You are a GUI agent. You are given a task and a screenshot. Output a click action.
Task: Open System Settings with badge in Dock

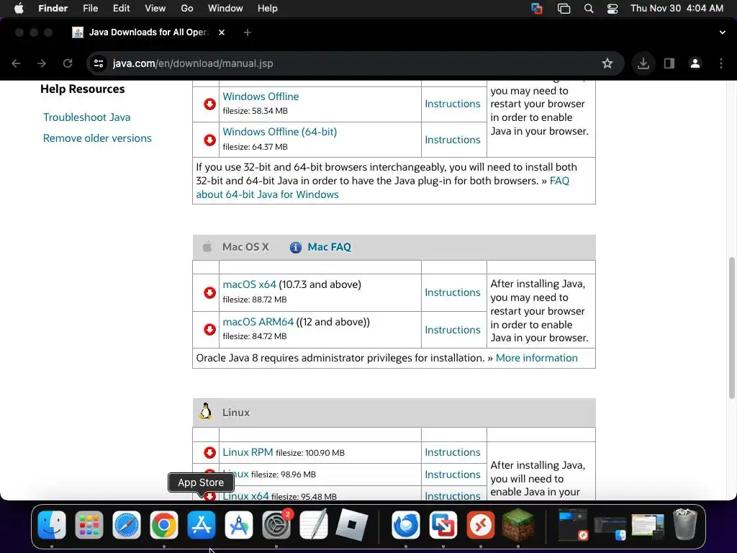[x=276, y=525]
